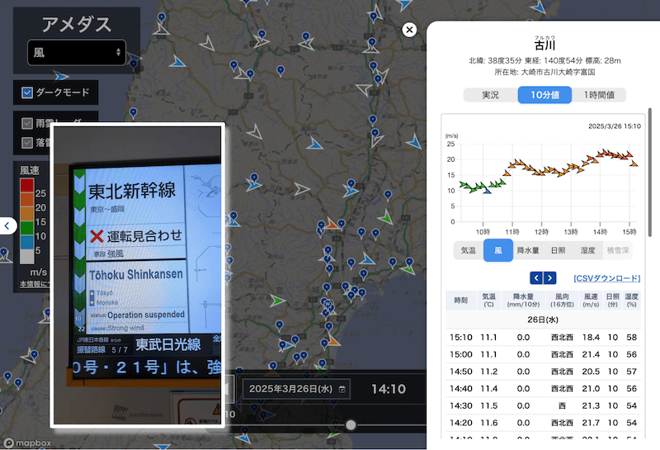Click the next-page arrow above the data table
660x450 pixels.
550,278
